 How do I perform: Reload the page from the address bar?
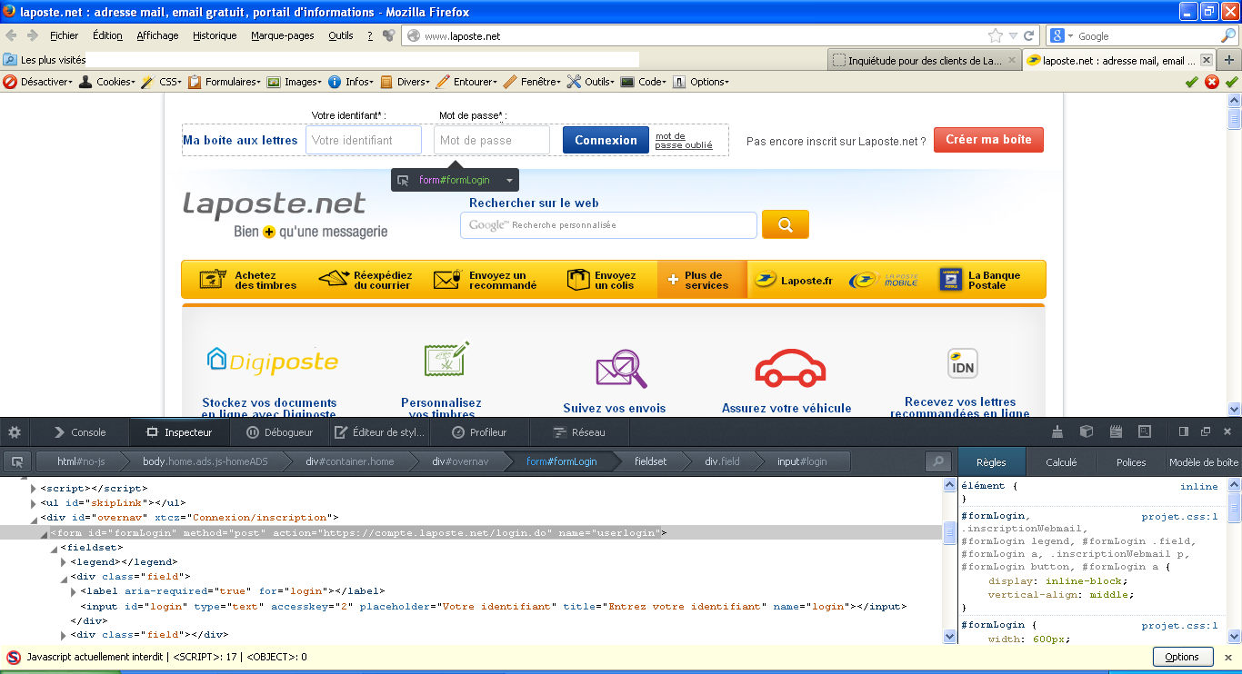point(1029,36)
